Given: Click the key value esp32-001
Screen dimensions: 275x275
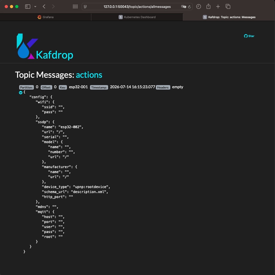Looking at the screenshot, I should (78, 87).
